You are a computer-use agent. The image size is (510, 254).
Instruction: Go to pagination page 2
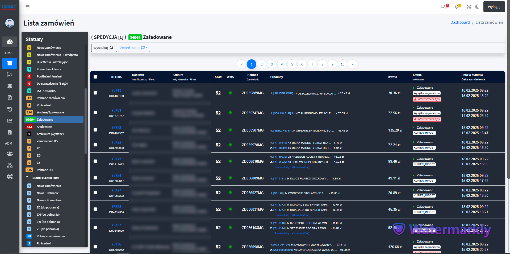[262, 64]
